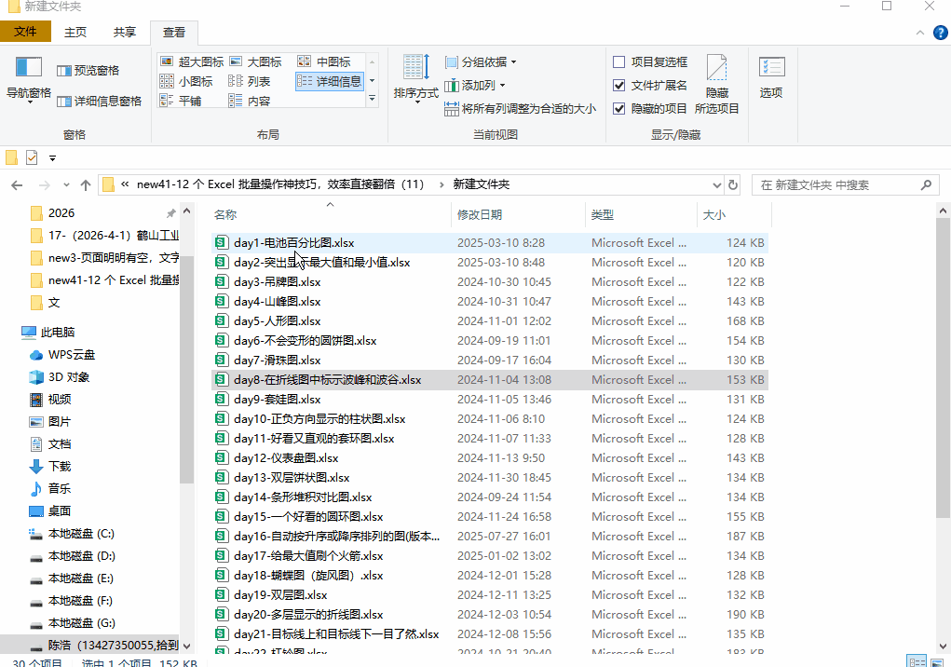Expand the layout gallery more arrow

point(373,98)
